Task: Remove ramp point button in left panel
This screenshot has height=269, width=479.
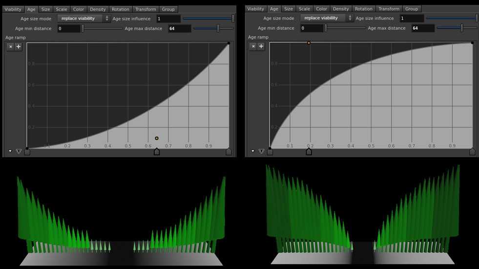Action: click(x=10, y=47)
